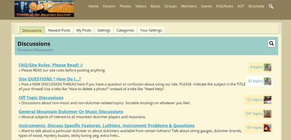The image size is (291, 140).
Task: Open the search magnifier in top navigation
Action: point(271,6)
